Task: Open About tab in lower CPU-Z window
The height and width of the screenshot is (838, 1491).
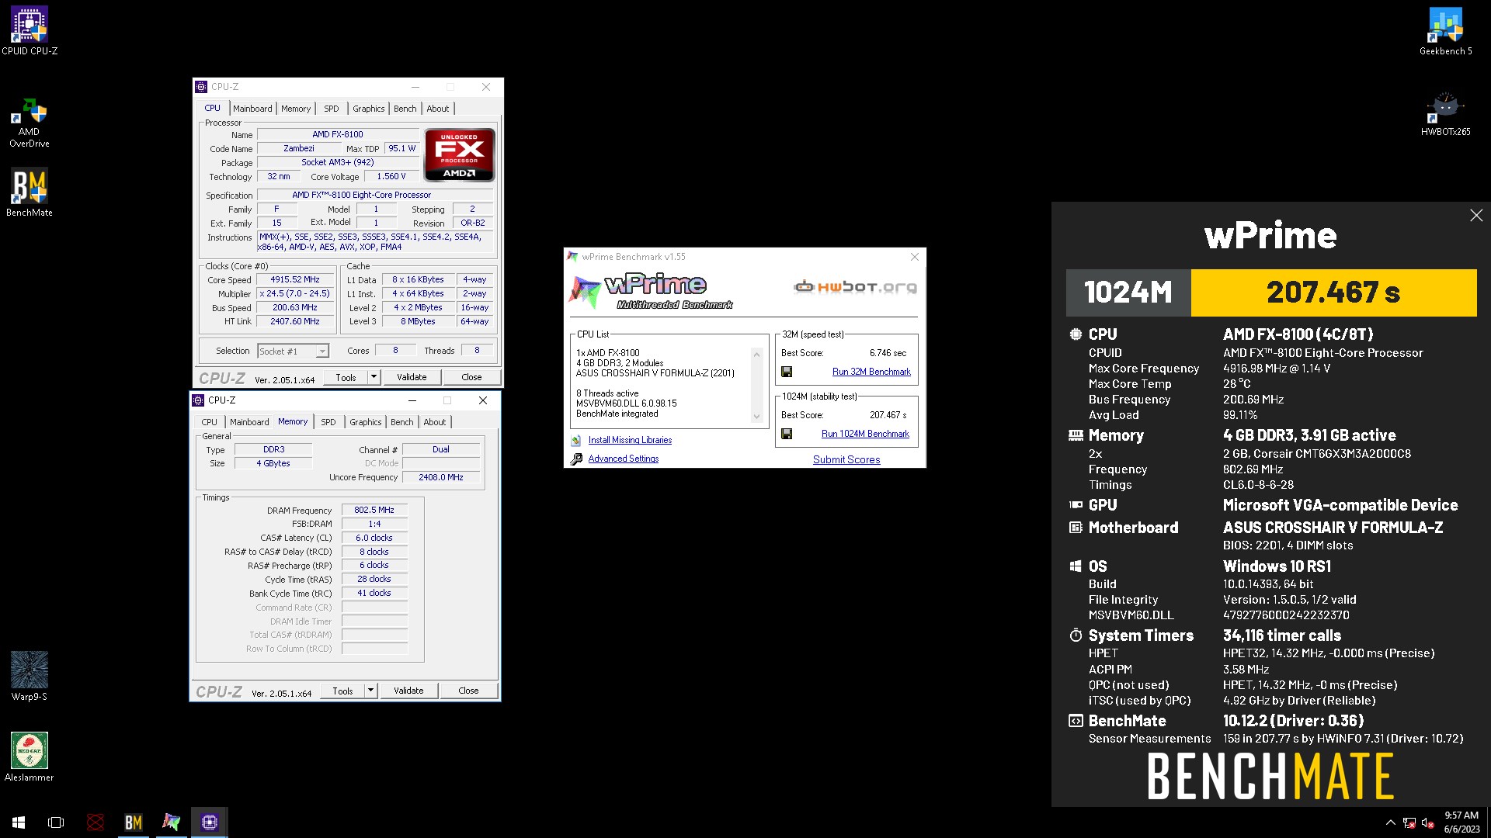Action: [x=434, y=422]
